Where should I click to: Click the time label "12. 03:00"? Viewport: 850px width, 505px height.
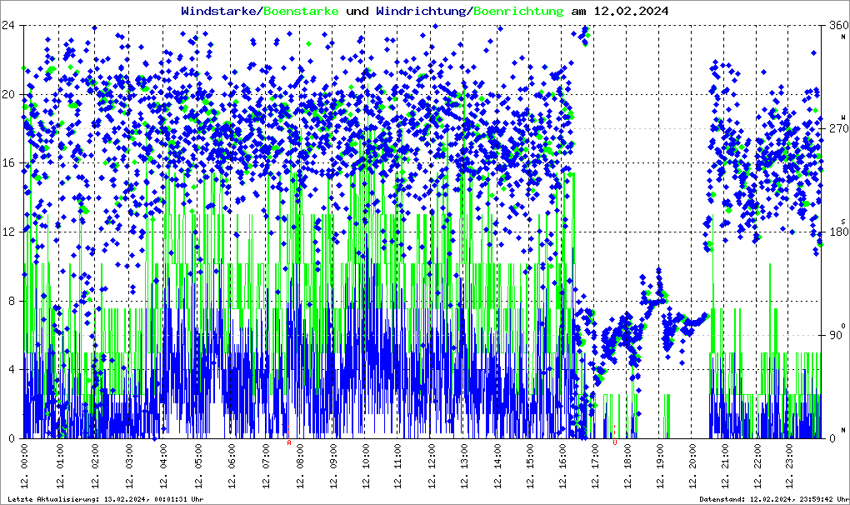click(x=129, y=465)
